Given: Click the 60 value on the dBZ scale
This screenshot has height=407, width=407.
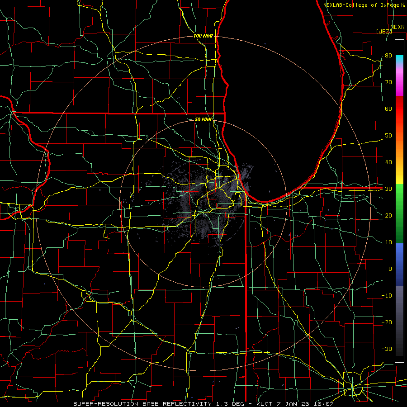Looking at the screenshot, I should 388,109.
